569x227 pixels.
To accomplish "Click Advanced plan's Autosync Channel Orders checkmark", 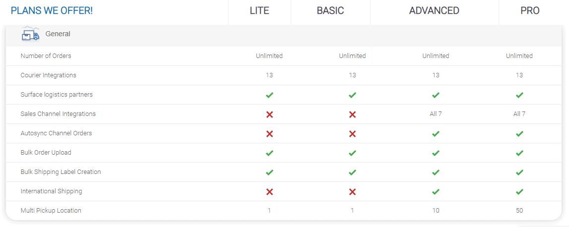I will tap(436, 134).
